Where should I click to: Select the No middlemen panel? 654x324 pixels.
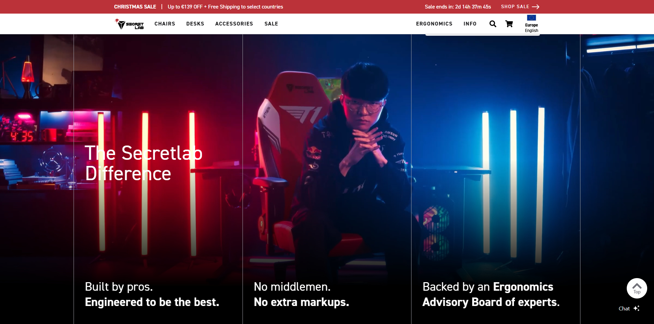tap(327, 179)
